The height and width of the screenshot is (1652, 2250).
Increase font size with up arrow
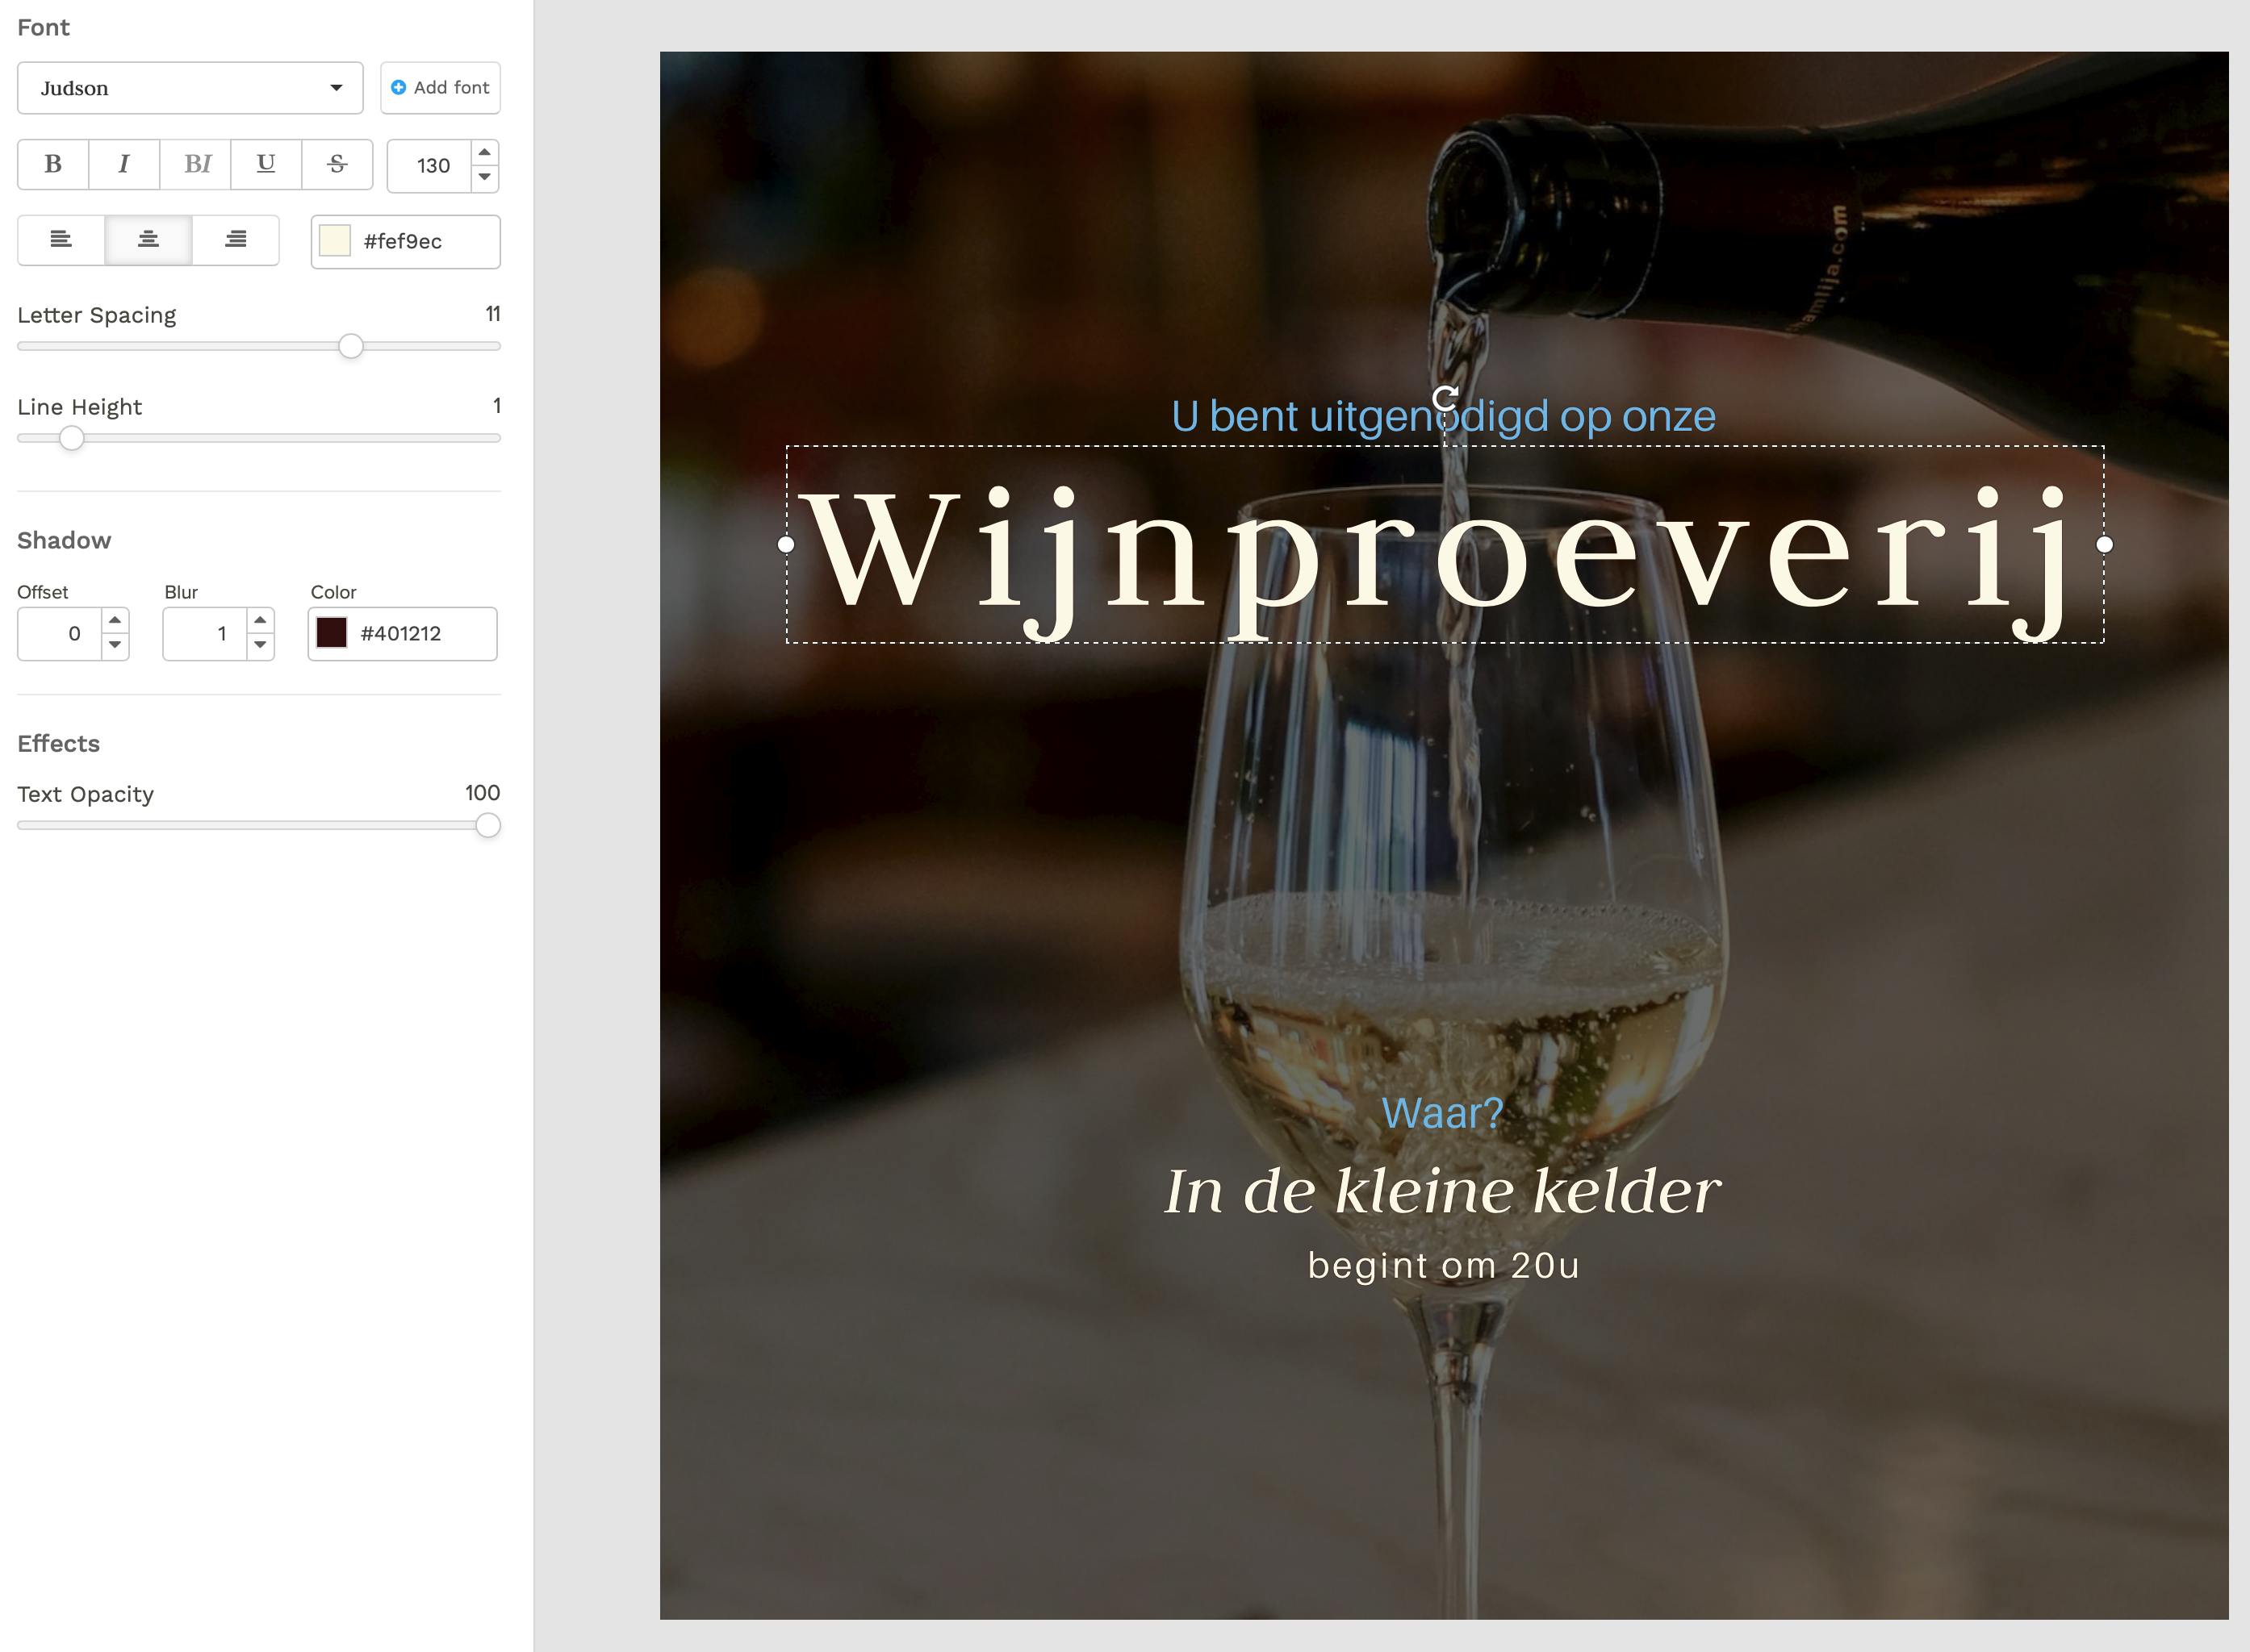[484, 152]
